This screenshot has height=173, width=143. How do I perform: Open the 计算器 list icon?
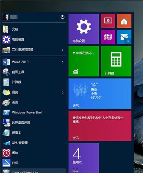click(6, 82)
